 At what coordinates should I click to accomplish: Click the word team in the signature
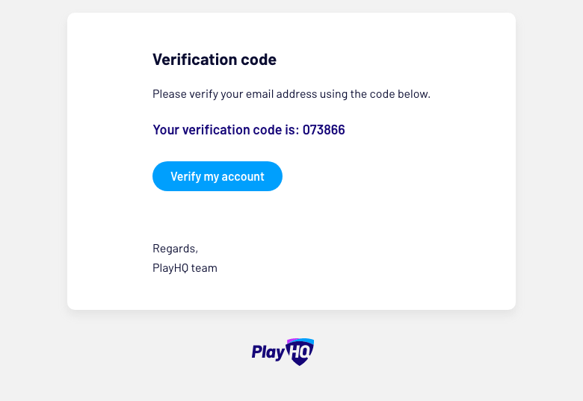point(204,268)
